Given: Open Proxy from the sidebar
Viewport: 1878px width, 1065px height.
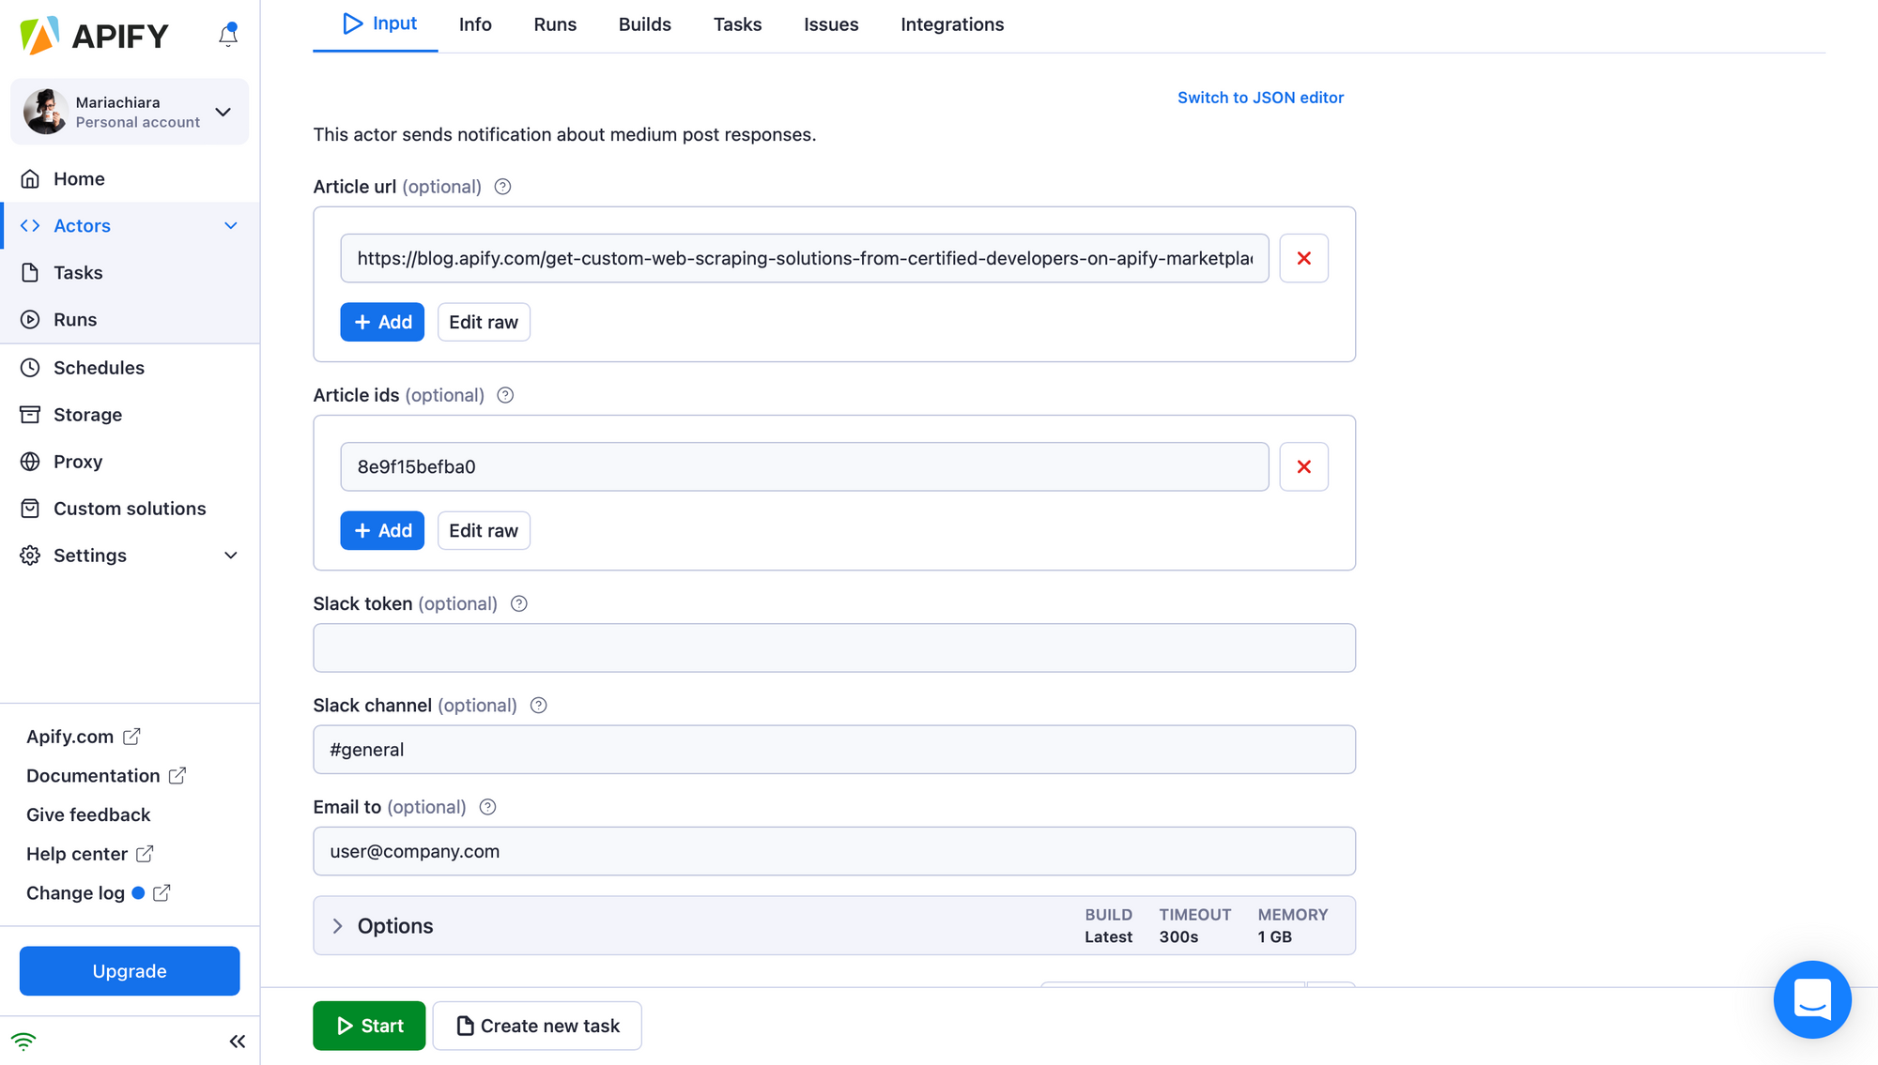Looking at the screenshot, I should (x=78, y=462).
